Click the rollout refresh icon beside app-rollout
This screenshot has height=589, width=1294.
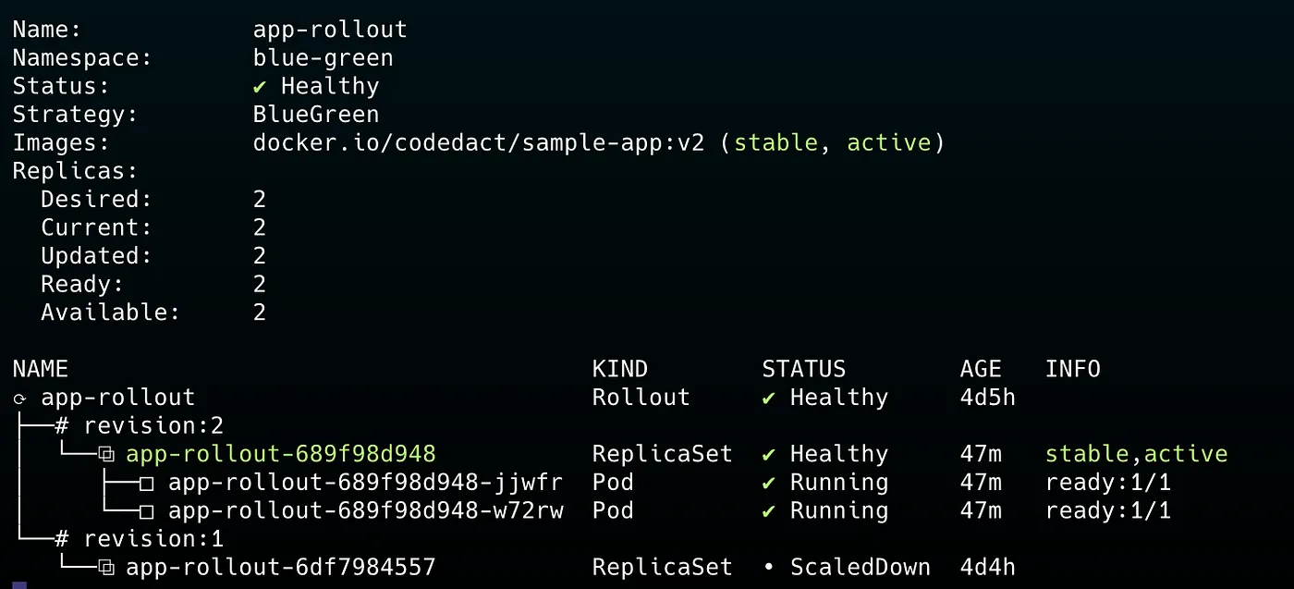19,399
